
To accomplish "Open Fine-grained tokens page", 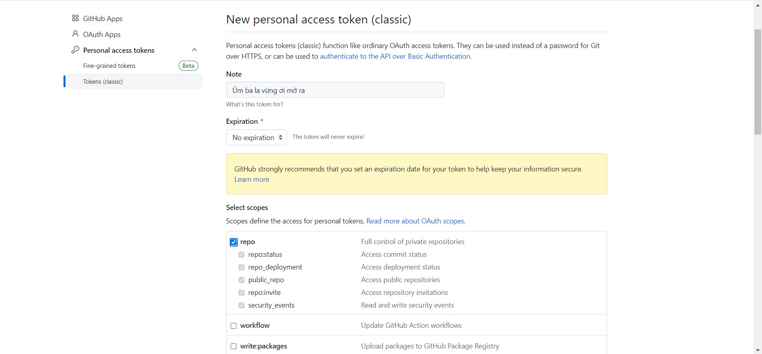I will tap(109, 66).
